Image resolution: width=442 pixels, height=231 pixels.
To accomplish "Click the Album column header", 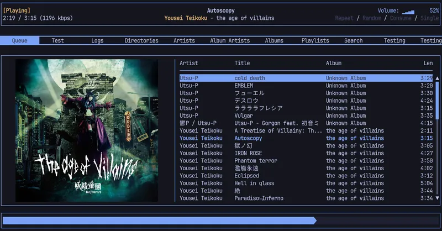I will point(334,63).
